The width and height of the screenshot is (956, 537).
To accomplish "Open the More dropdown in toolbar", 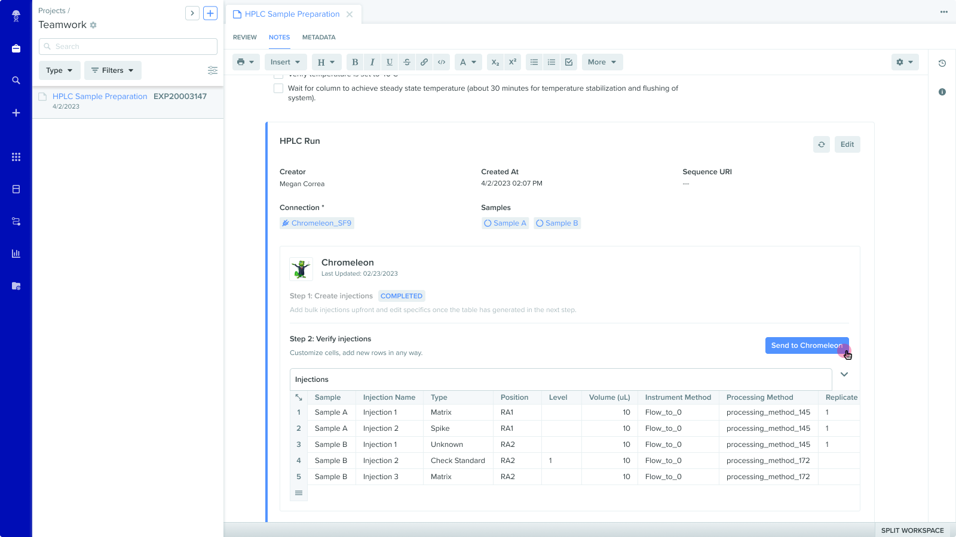I will pyautogui.click(x=602, y=62).
